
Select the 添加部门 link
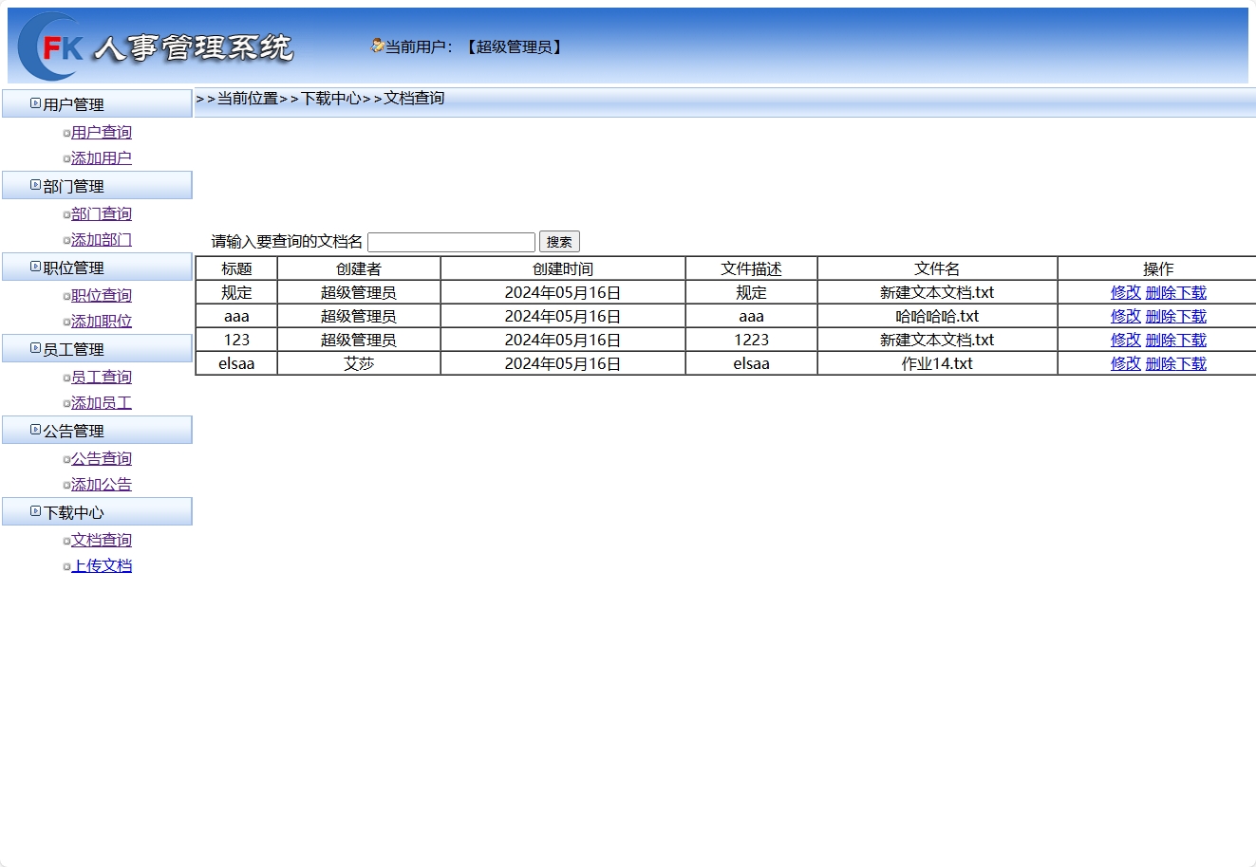(x=102, y=240)
